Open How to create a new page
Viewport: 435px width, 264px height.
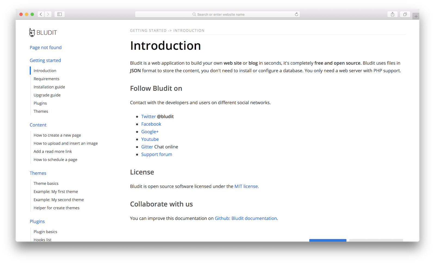click(x=57, y=135)
